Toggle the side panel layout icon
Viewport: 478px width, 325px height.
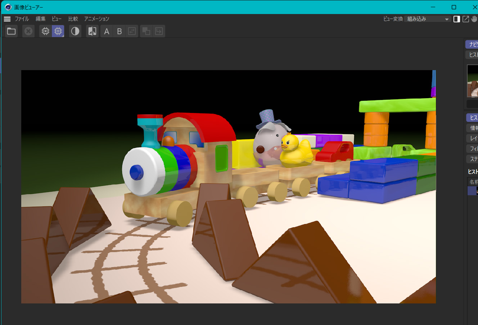(456, 19)
